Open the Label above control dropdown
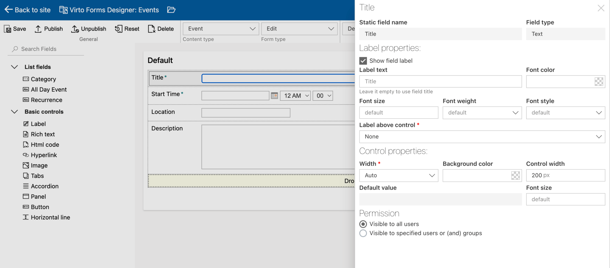 tap(482, 137)
